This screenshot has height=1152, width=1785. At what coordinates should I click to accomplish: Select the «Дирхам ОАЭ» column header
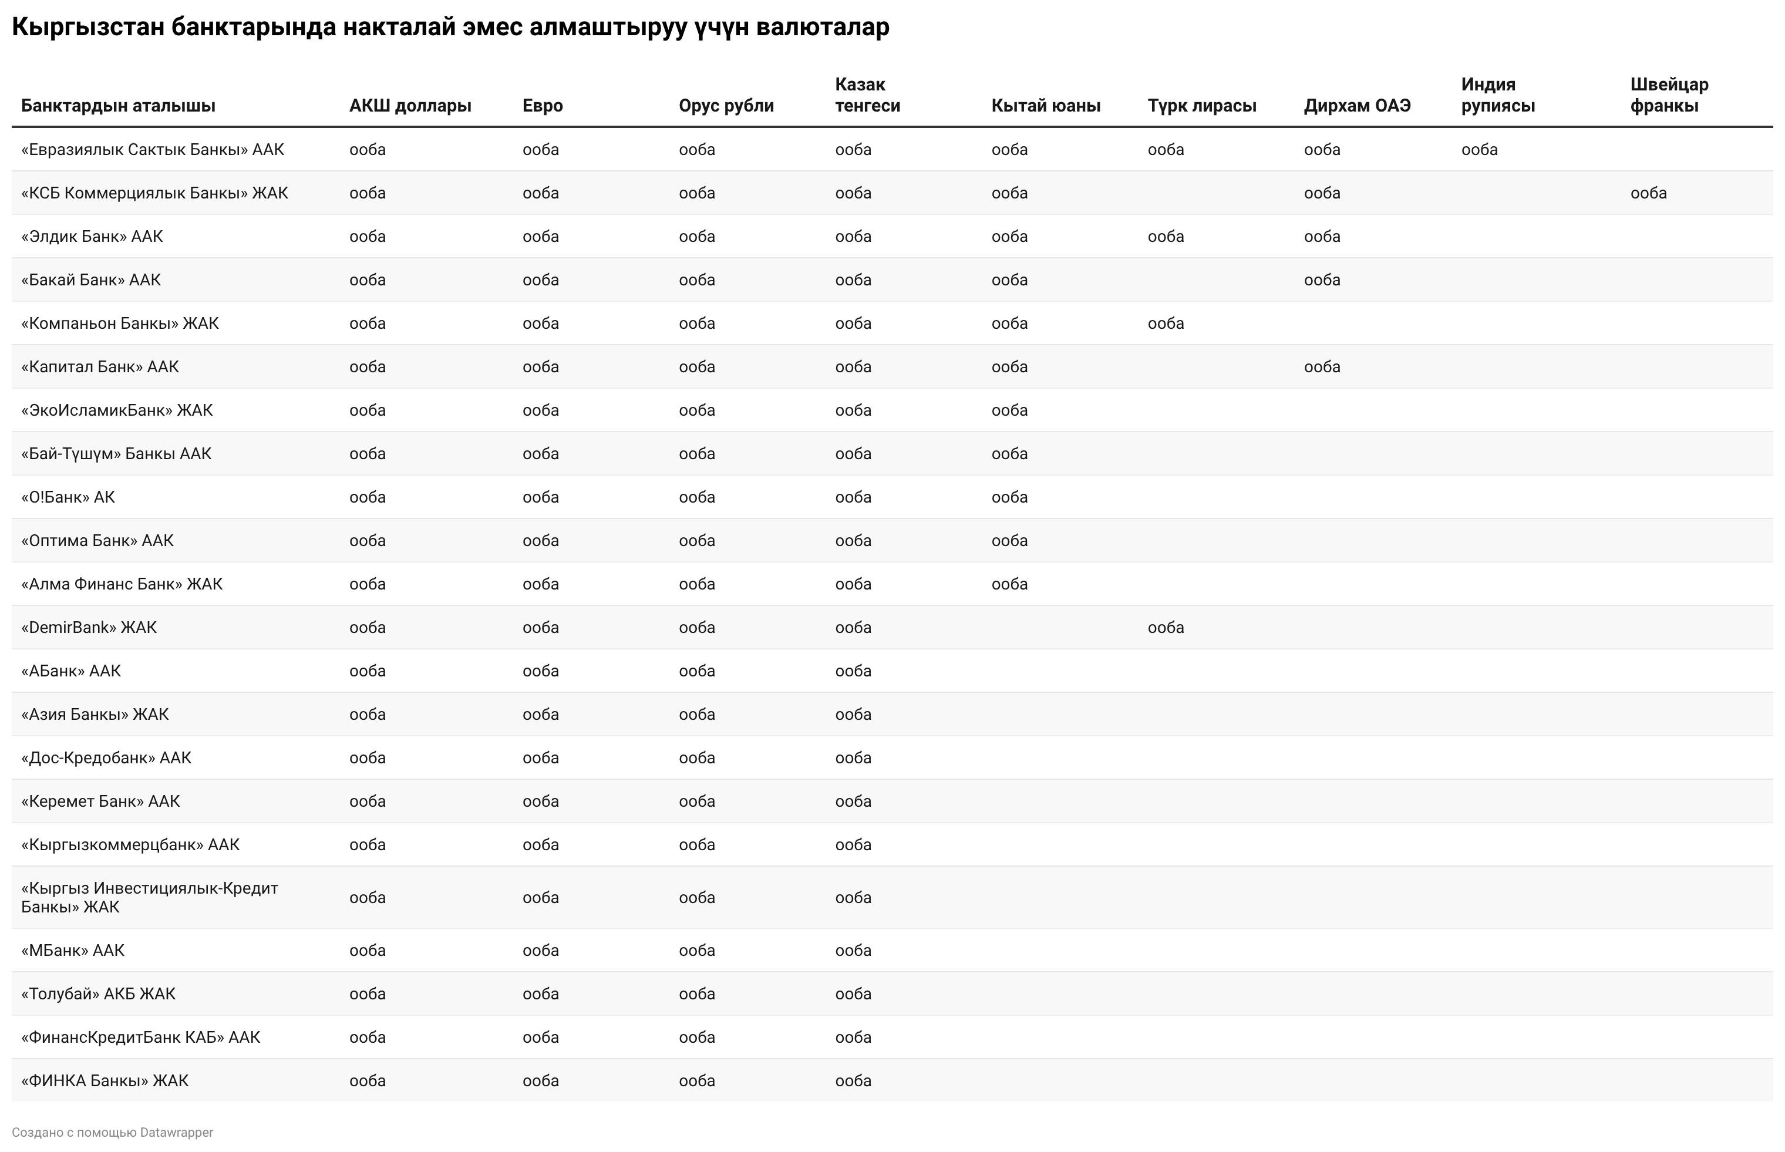(1357, 106)
